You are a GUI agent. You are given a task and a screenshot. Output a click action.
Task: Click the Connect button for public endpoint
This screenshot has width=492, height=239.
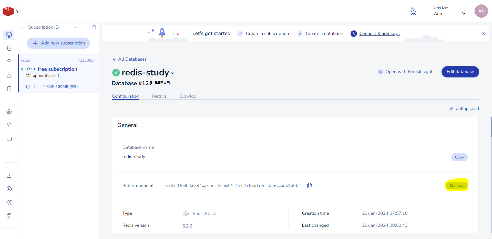457,186
